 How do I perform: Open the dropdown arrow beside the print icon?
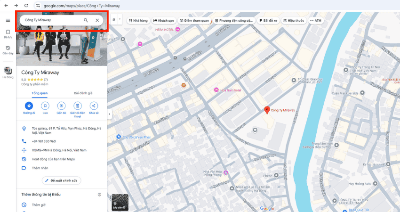(x=120, y=19)
